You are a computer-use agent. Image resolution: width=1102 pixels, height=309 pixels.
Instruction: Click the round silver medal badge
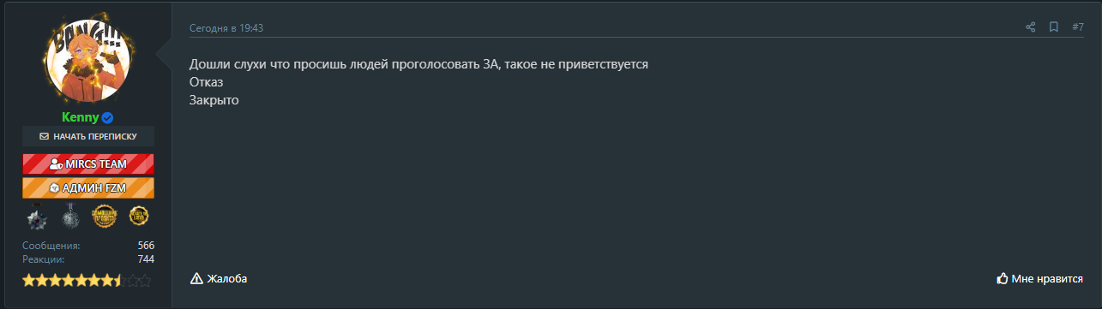[x=70, y=217]
